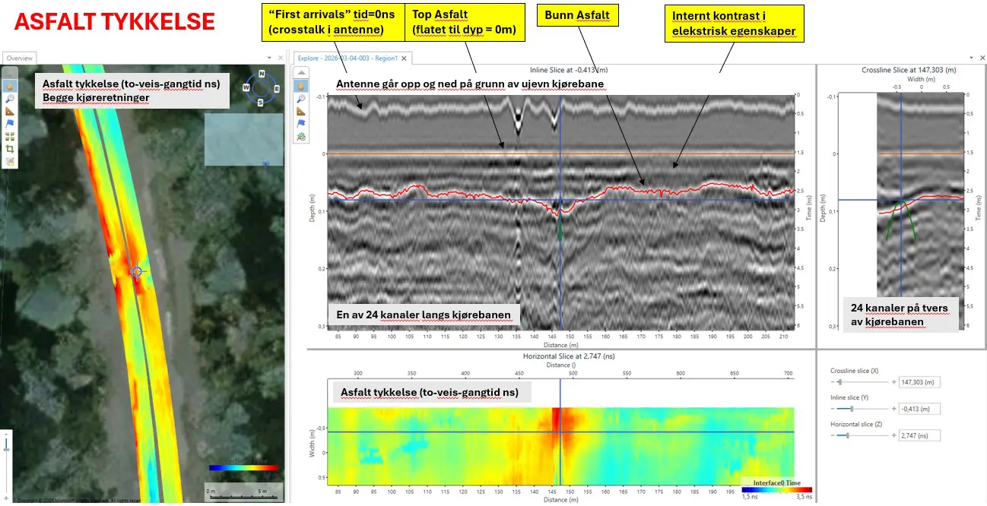Click the Inline slice (Y) value field

919,409
